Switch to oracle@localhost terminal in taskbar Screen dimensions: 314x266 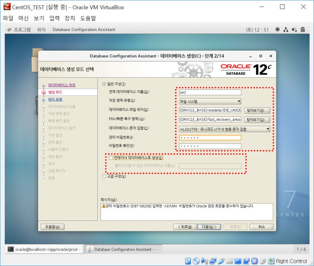44,249
